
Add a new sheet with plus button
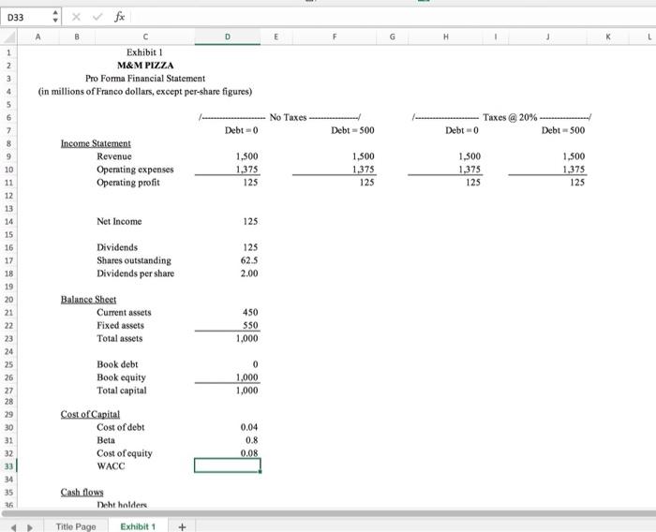point(182,527)
